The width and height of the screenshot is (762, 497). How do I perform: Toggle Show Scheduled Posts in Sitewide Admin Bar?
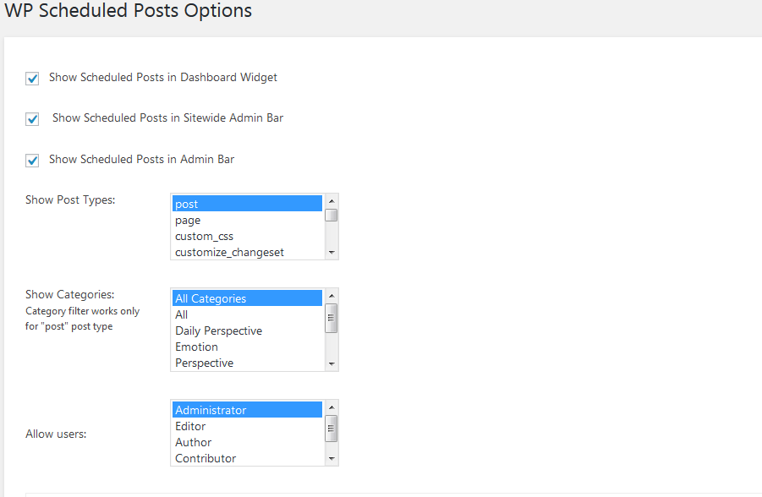tap(32, 119)
